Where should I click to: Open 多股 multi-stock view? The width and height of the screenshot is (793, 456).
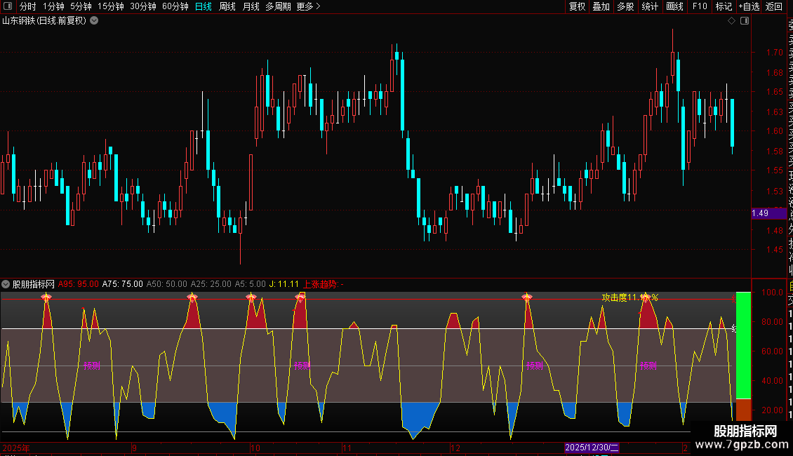click(x=625, y=6)
